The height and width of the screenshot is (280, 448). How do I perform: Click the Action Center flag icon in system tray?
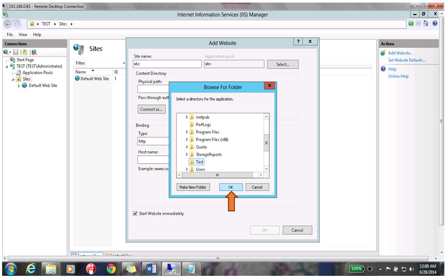(x=388, y=269)
